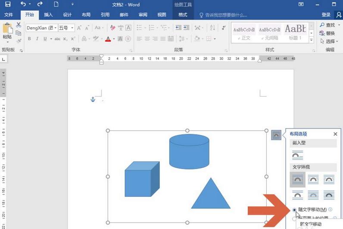Click the 替换 replace button
This screenshot has width=343, height=229.
(x=327, y=33)
